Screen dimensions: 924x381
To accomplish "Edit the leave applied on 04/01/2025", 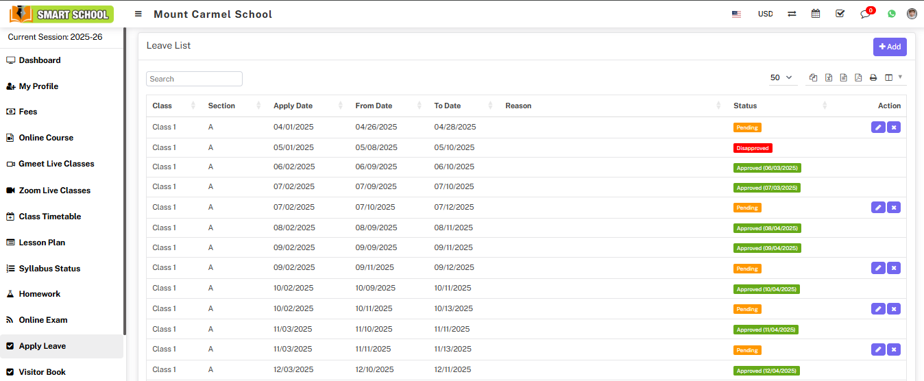I will [x=878, y=127].
